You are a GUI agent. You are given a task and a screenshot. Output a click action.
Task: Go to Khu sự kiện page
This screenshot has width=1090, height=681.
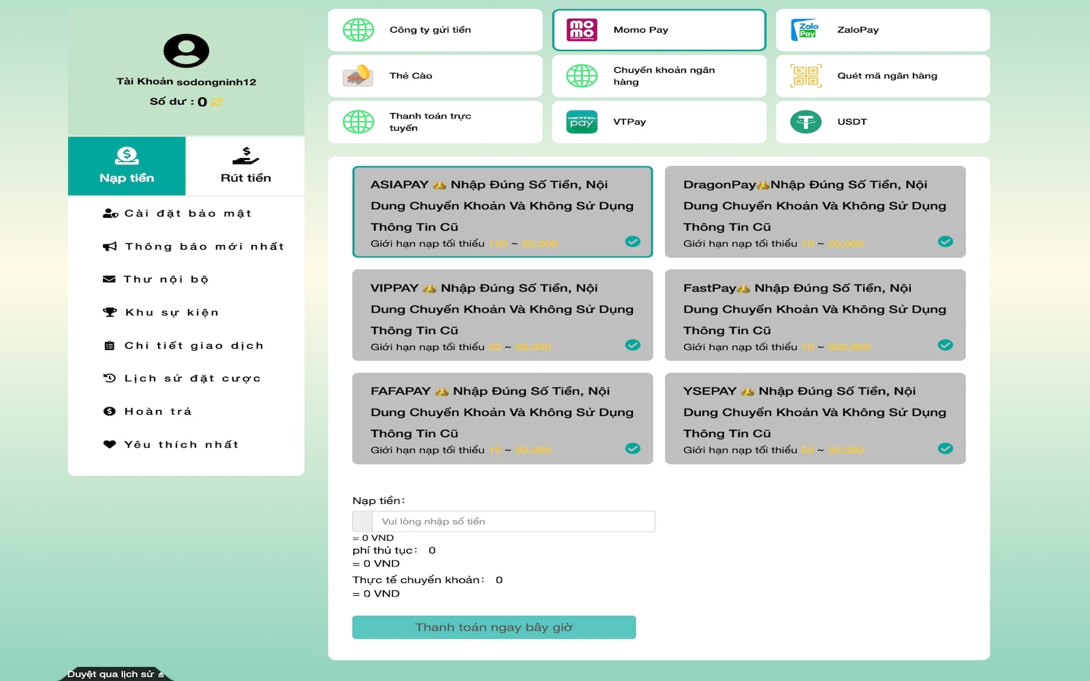(x=161, y=313)
